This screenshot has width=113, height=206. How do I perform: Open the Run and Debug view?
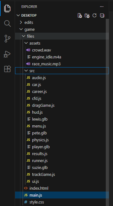pyautogui.click(x=7, y=54)
